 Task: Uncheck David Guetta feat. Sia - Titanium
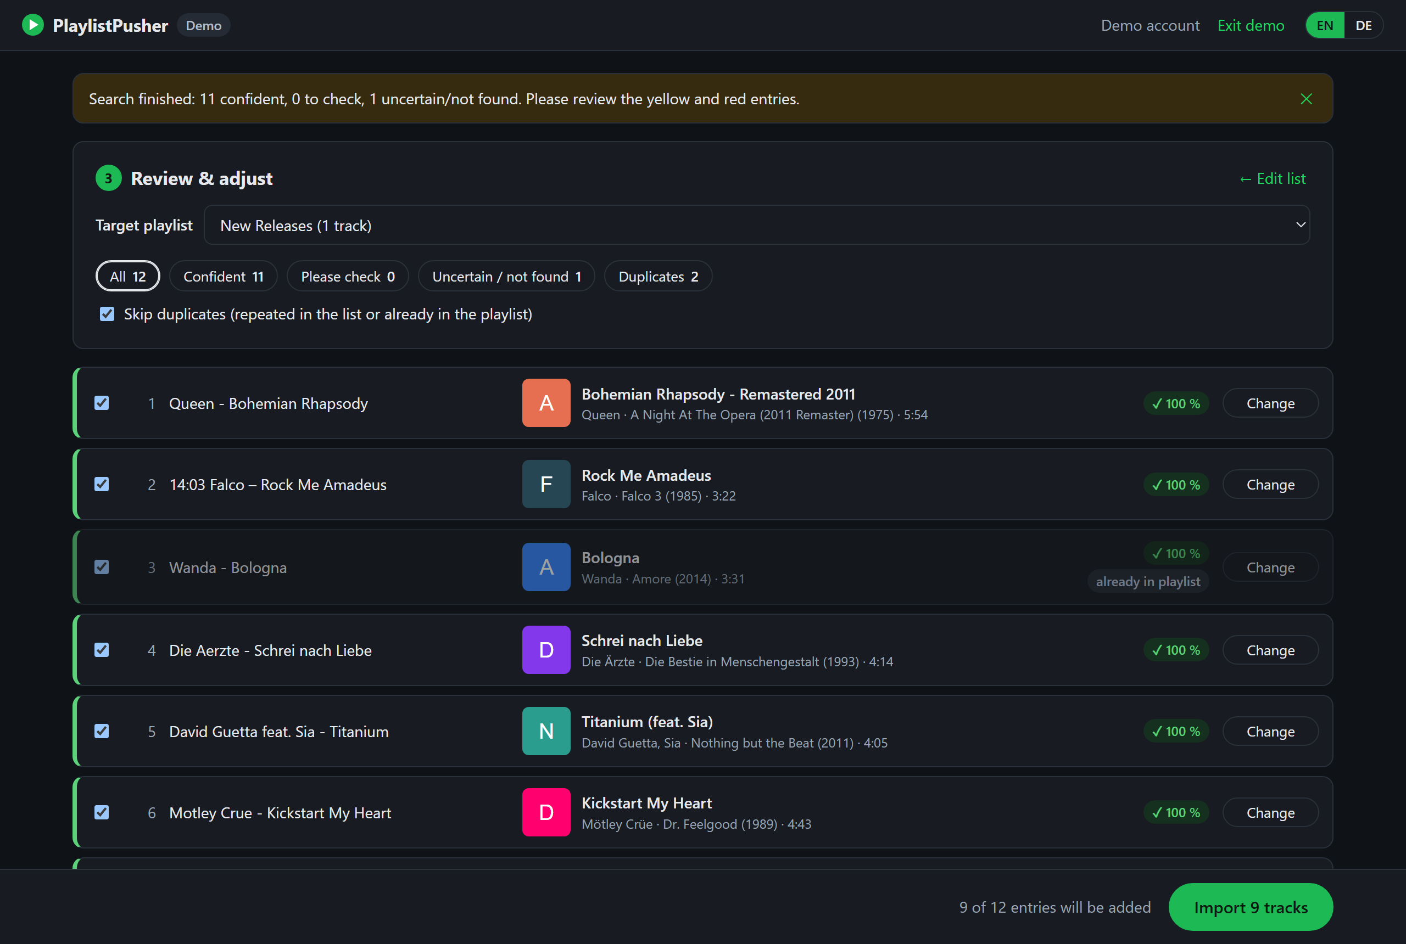pos(102,731)
